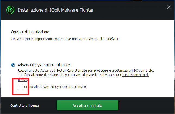Open the 'IObit contratto di licenza' link
The image size is (175, 114).
(x=135, y=75)
